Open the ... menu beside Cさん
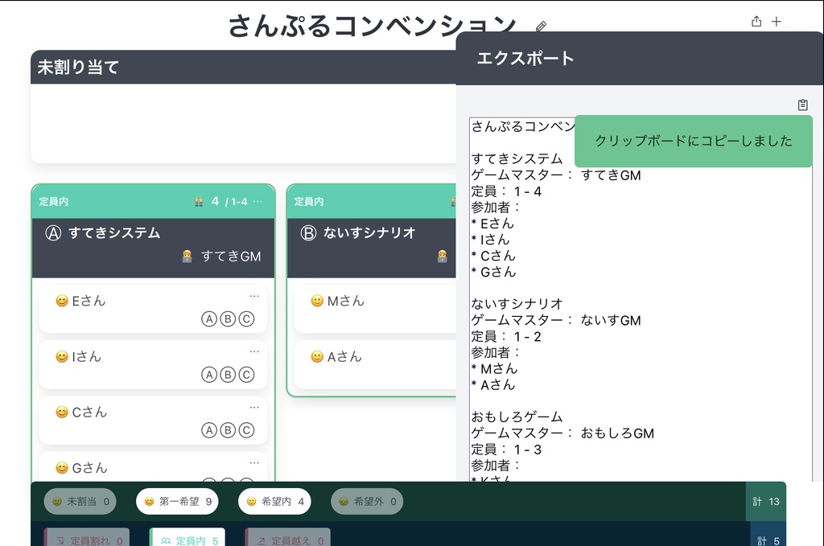 click(253, 407)
